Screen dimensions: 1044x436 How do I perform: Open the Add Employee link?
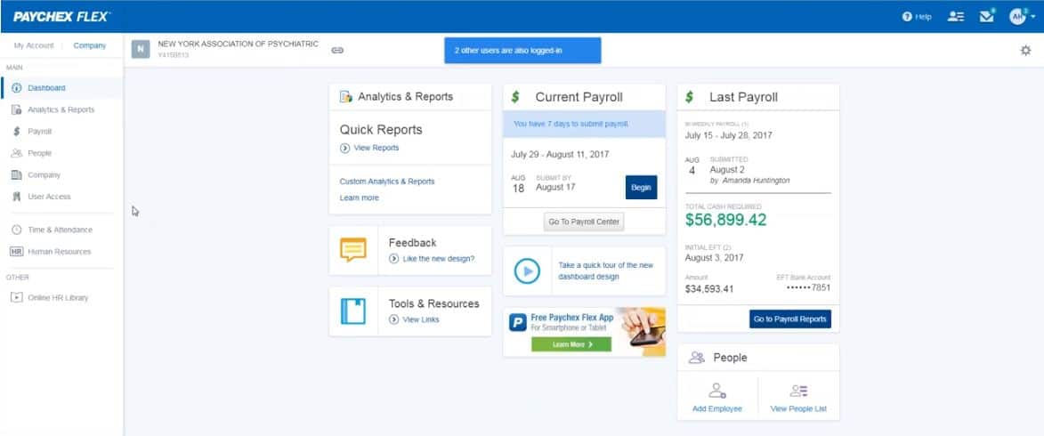click(x=717, y=408)
